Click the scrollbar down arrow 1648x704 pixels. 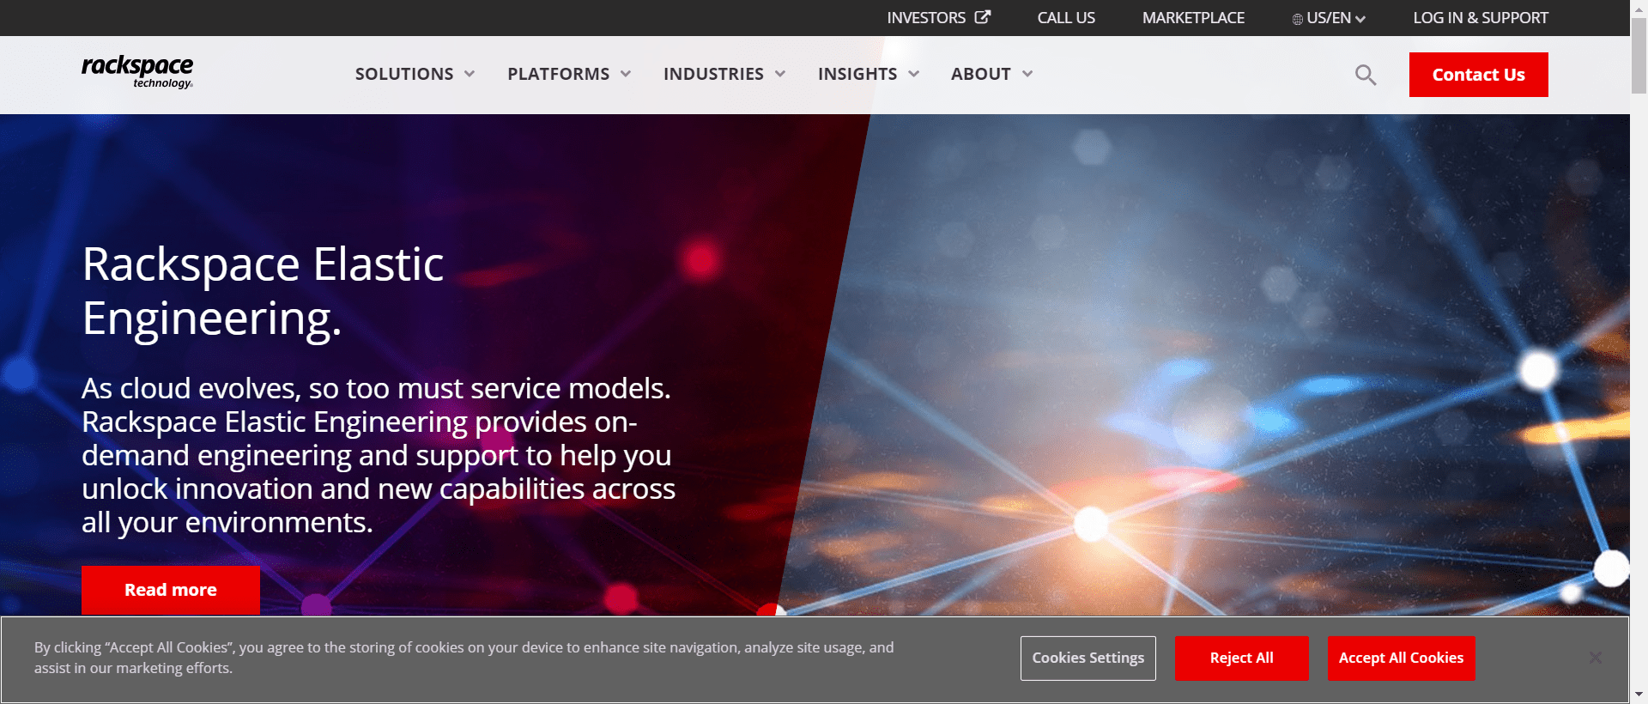click(x=1639, y=694)
